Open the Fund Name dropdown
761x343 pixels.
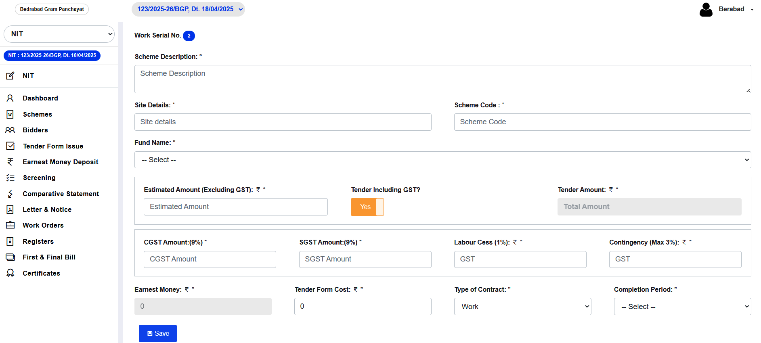442,160
